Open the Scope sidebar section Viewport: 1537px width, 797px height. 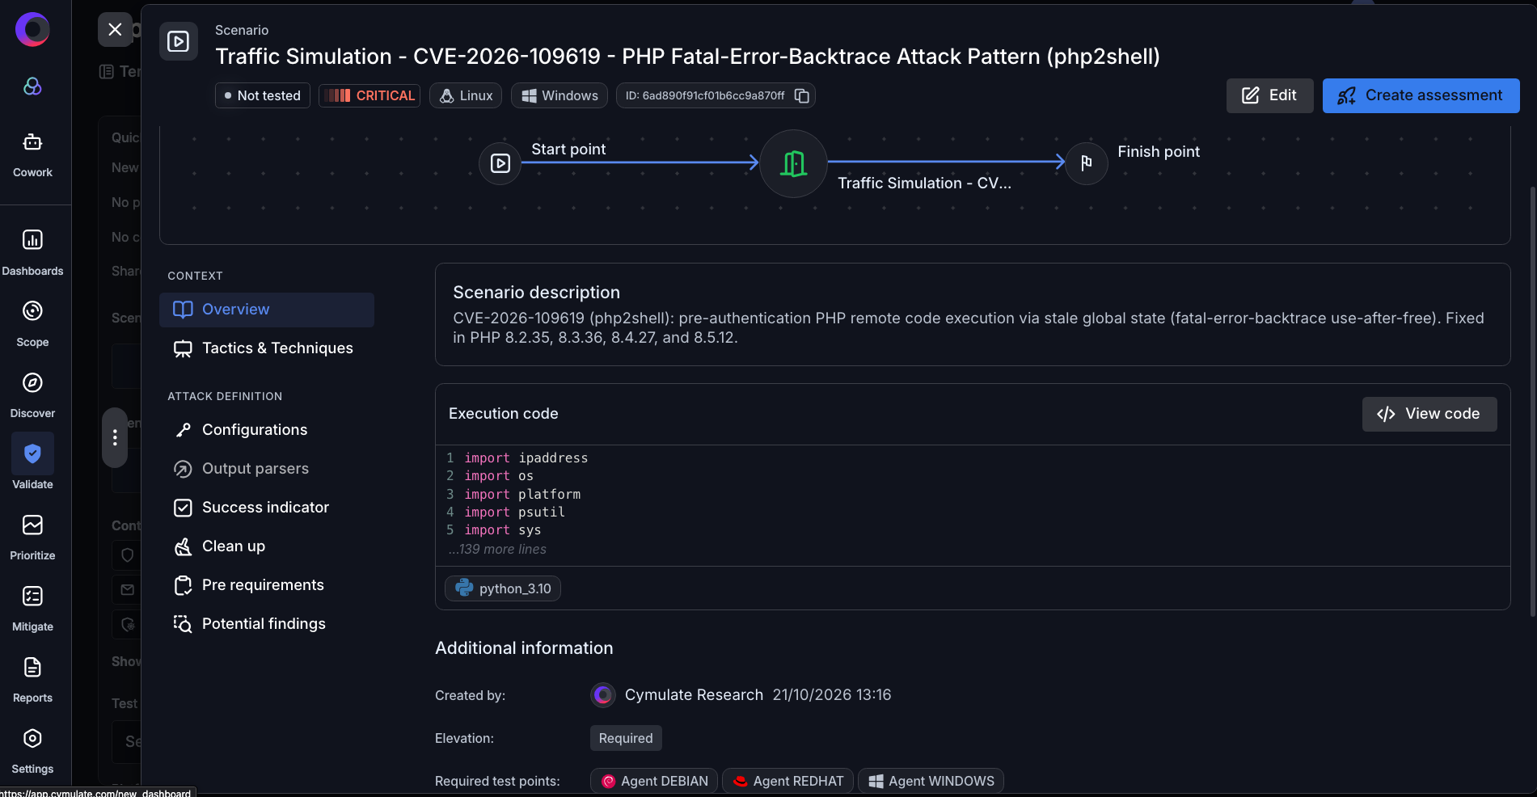click(32, 324)
